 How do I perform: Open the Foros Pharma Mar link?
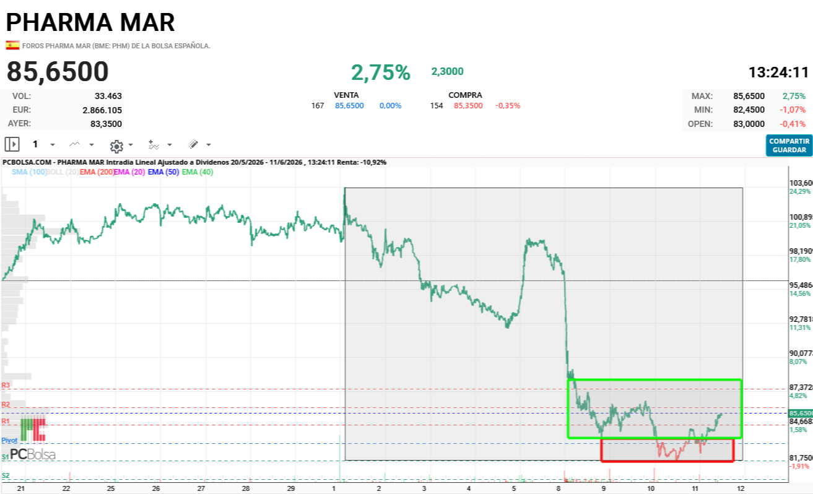[x=116, y=46]
